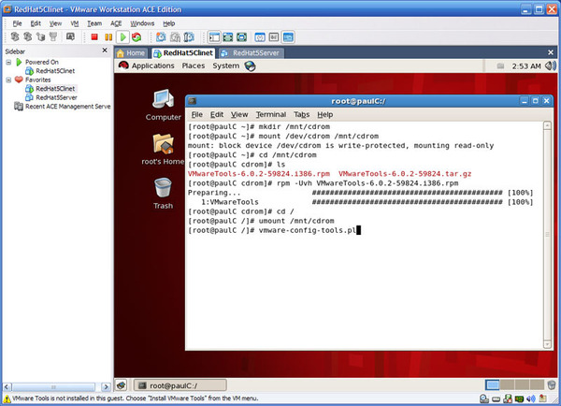
Task: Click the Computer desktop icon
Action: pos(163,105)
